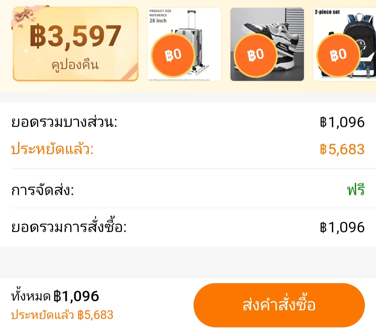
Task: Tap the orange ฿5,683 savings amount in the summary
Action: [342, 150]
